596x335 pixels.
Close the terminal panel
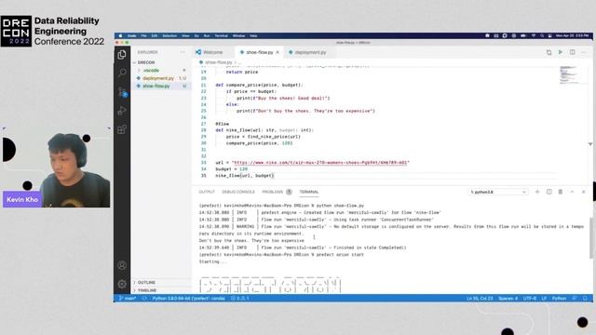click(x=584, y=192)
